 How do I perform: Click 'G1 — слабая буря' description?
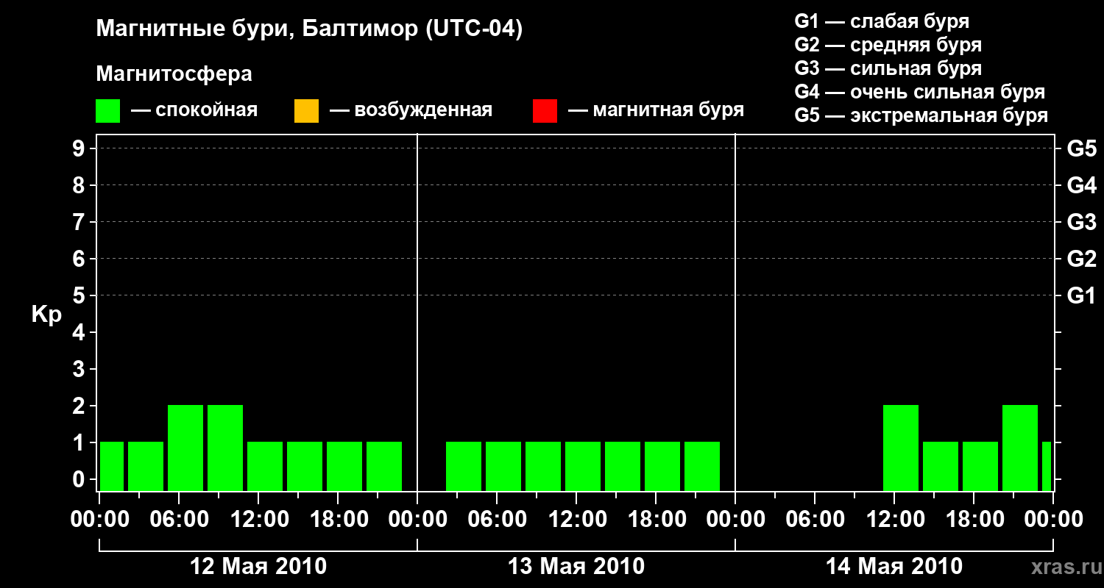882,21
